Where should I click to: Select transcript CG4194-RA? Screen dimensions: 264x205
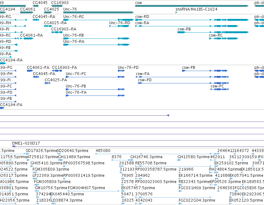click(3, 63)
